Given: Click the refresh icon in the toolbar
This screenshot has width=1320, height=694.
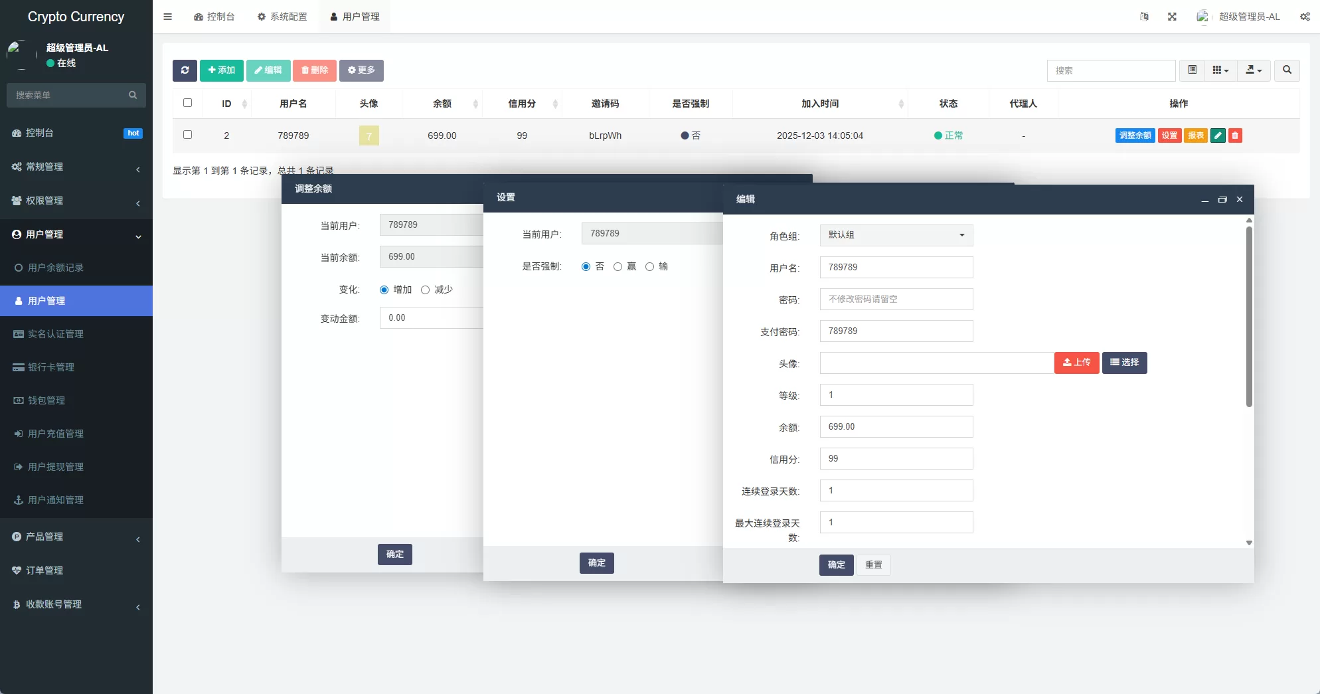Looking at the screenshot, I should pos(185,70).
